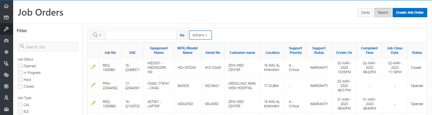The width and height of the screenshot is (432, 115).
Task: Open the user/technician sidebar icon
Action: tap(6, 98)
